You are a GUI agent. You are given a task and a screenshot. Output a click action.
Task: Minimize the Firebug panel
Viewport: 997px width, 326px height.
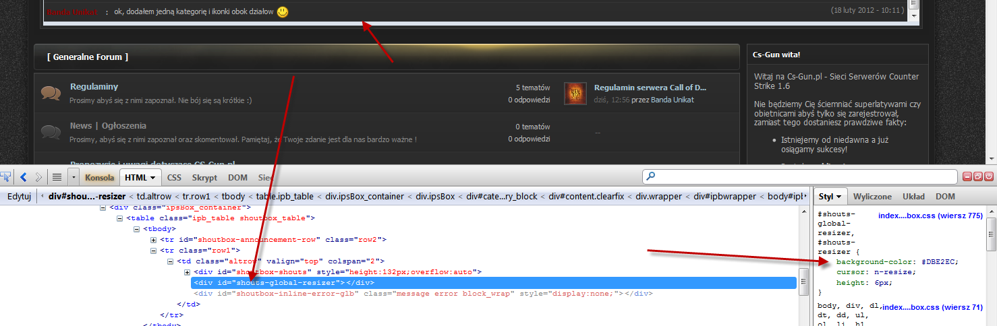coord(968,176)
